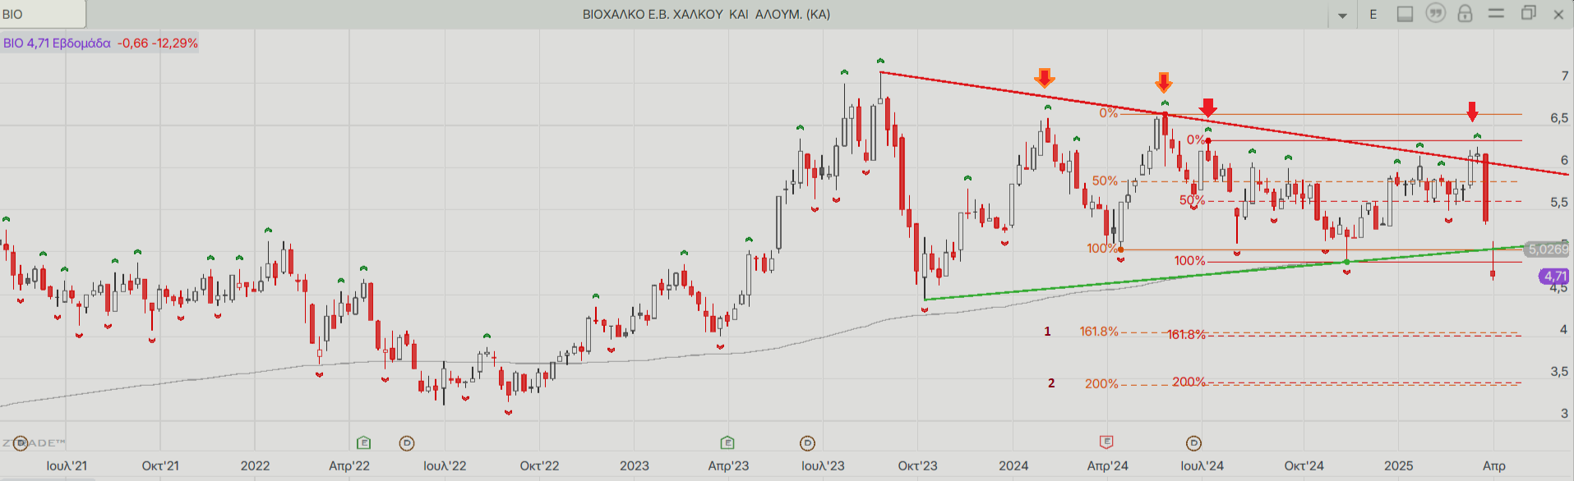The image size is (1574, 481).
Task: Click the 5,0269 price label on axis
Action: [1548, 250]
